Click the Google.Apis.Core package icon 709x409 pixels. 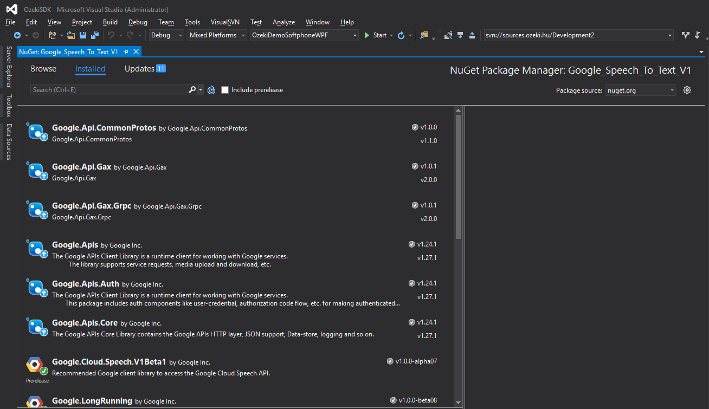36,327
